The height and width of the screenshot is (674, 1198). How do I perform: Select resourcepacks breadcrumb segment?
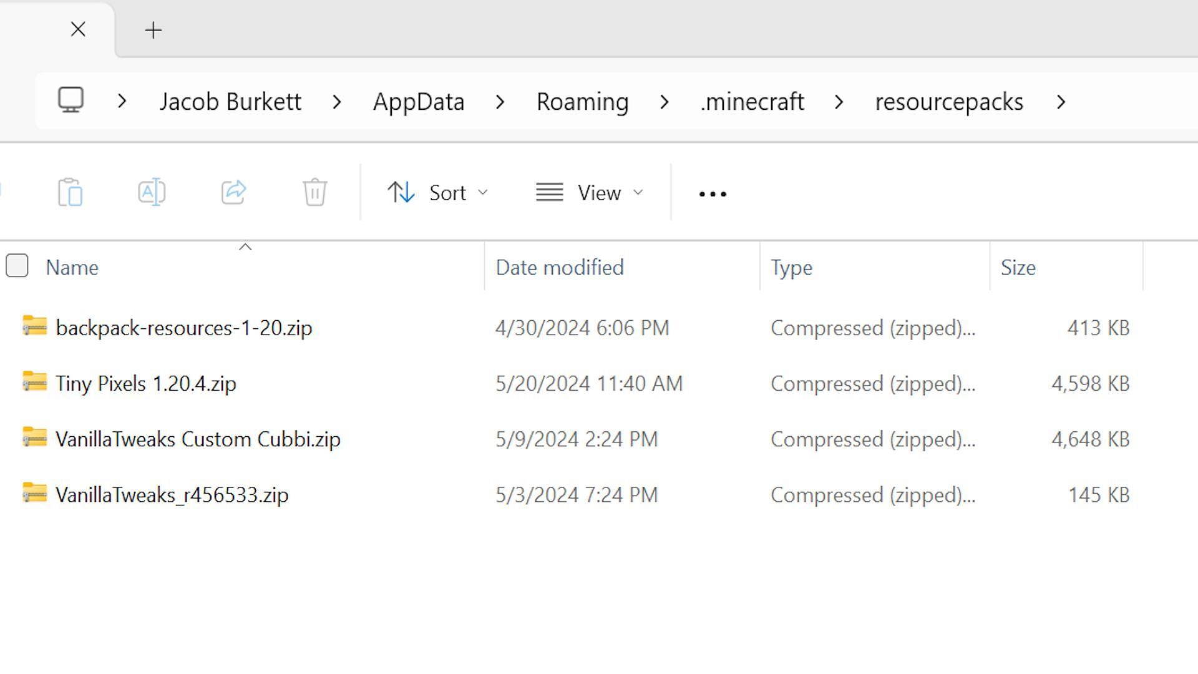(949, 101)
